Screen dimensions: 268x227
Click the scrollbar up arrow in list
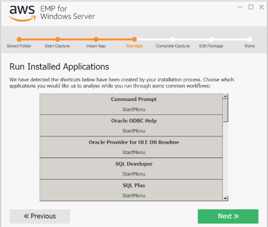click(x=226, y=96)
